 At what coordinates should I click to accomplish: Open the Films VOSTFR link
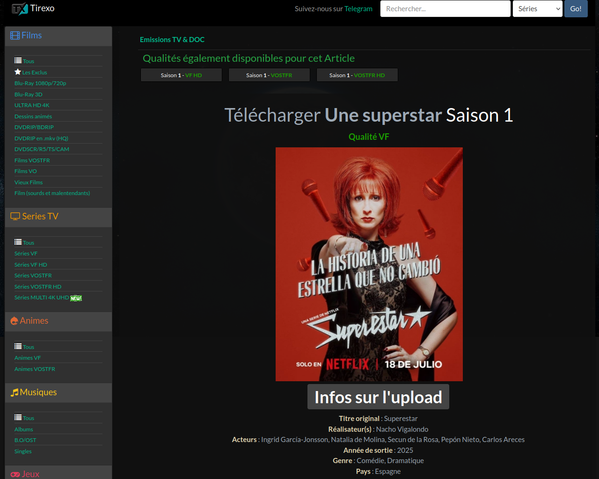point(32,160)
